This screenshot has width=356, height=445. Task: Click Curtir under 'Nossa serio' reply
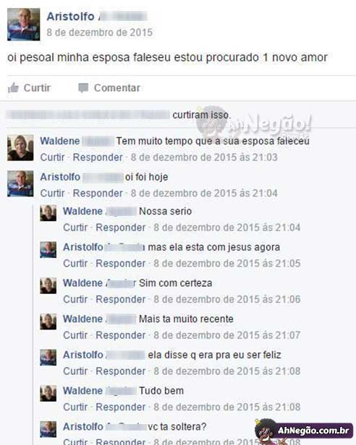click(x=75, y=228)
